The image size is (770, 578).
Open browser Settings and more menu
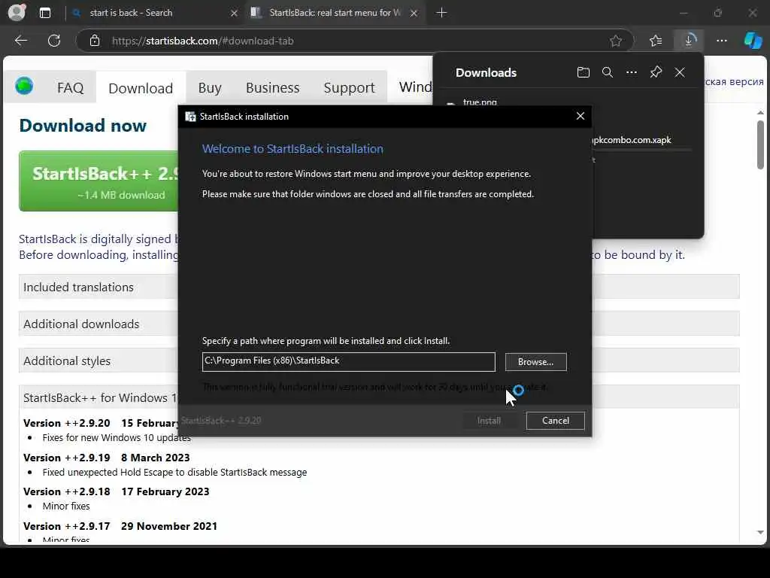click(721, 41)
